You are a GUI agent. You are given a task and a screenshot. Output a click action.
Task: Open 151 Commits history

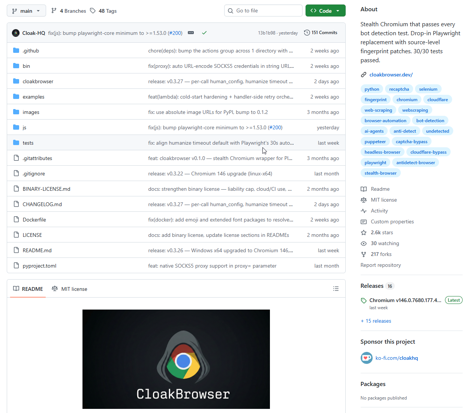point(321,33)
